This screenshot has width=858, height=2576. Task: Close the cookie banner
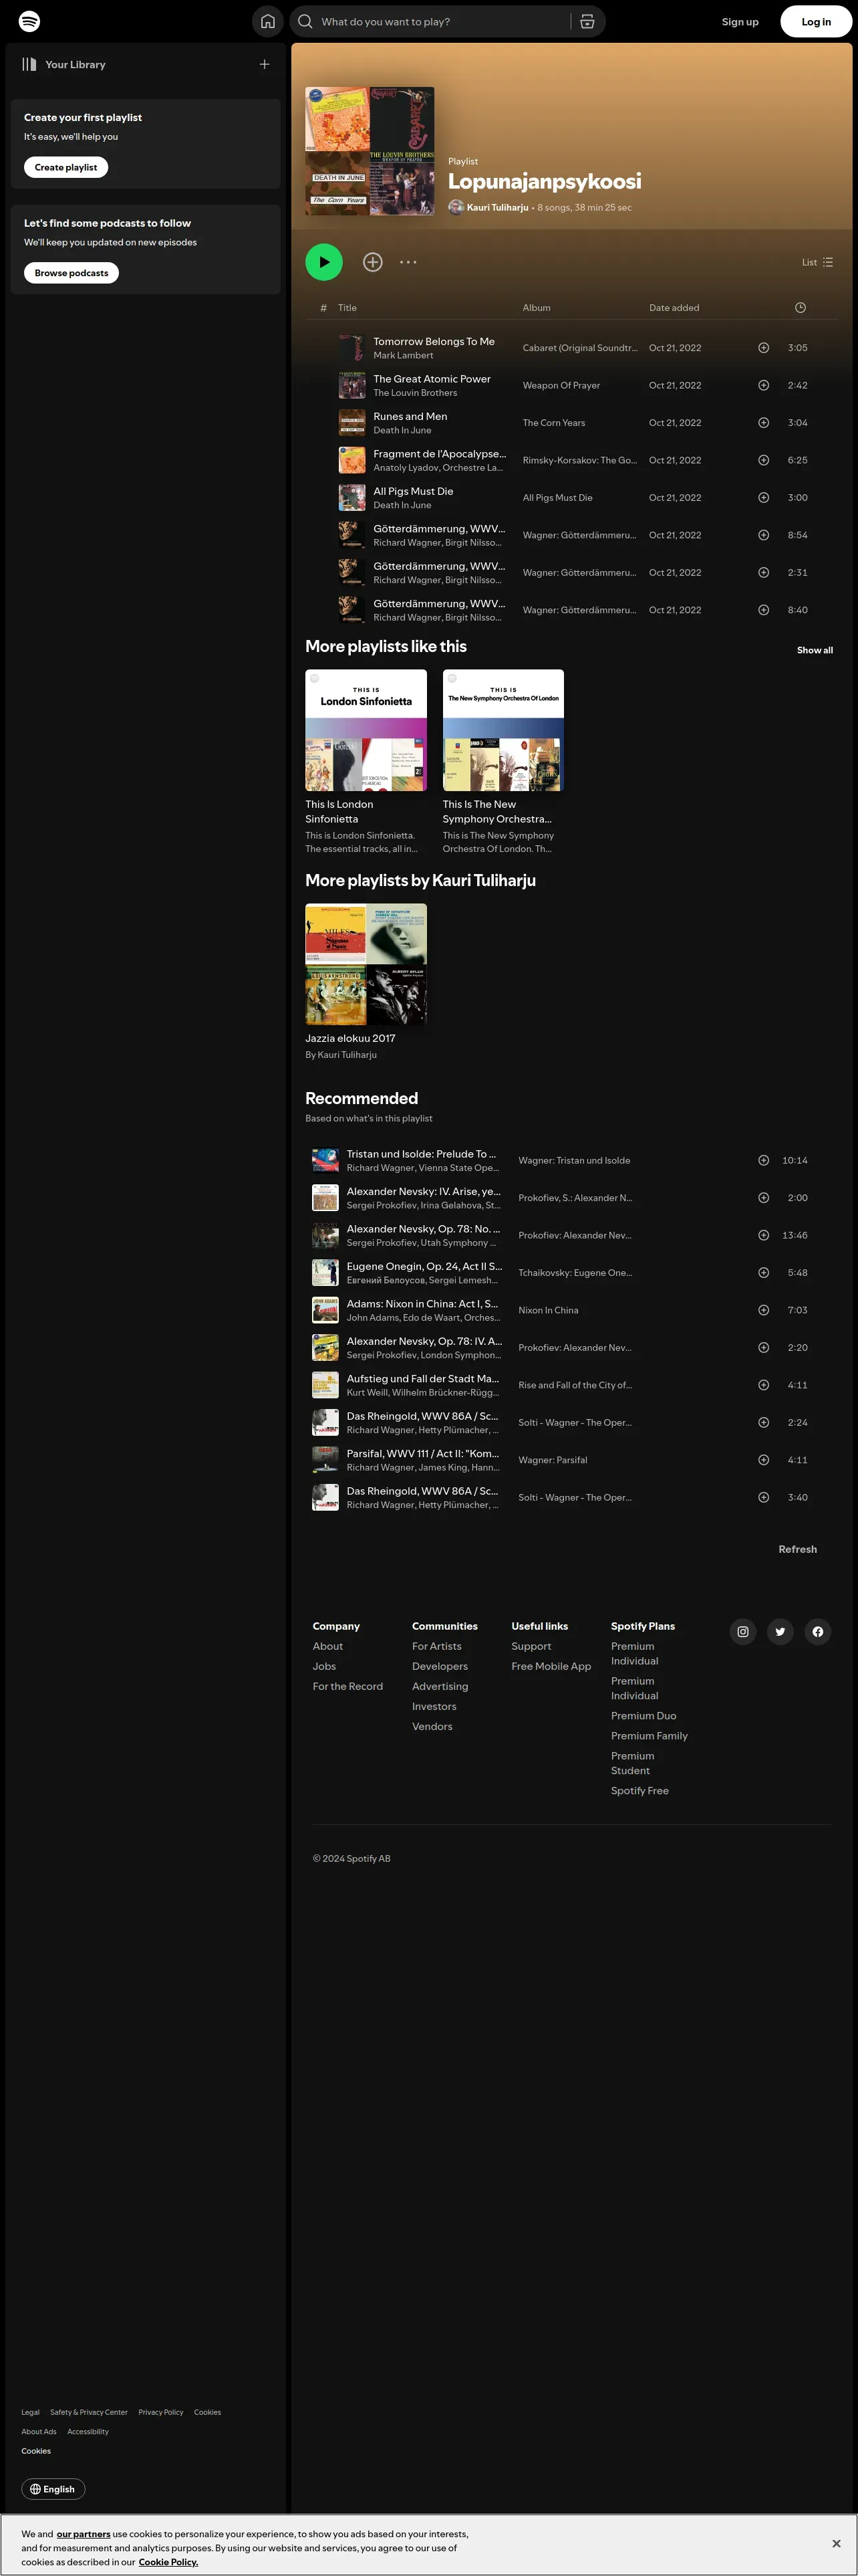point(836,2543)
